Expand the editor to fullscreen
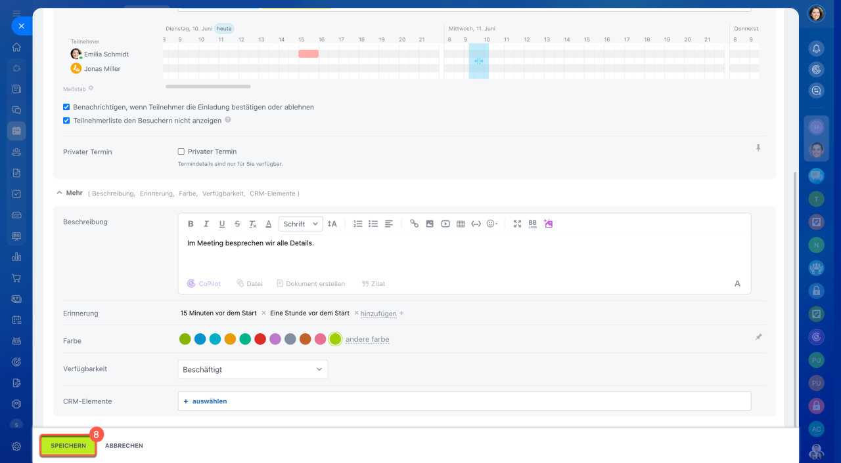The image size is (841, 463). point(517,224)
